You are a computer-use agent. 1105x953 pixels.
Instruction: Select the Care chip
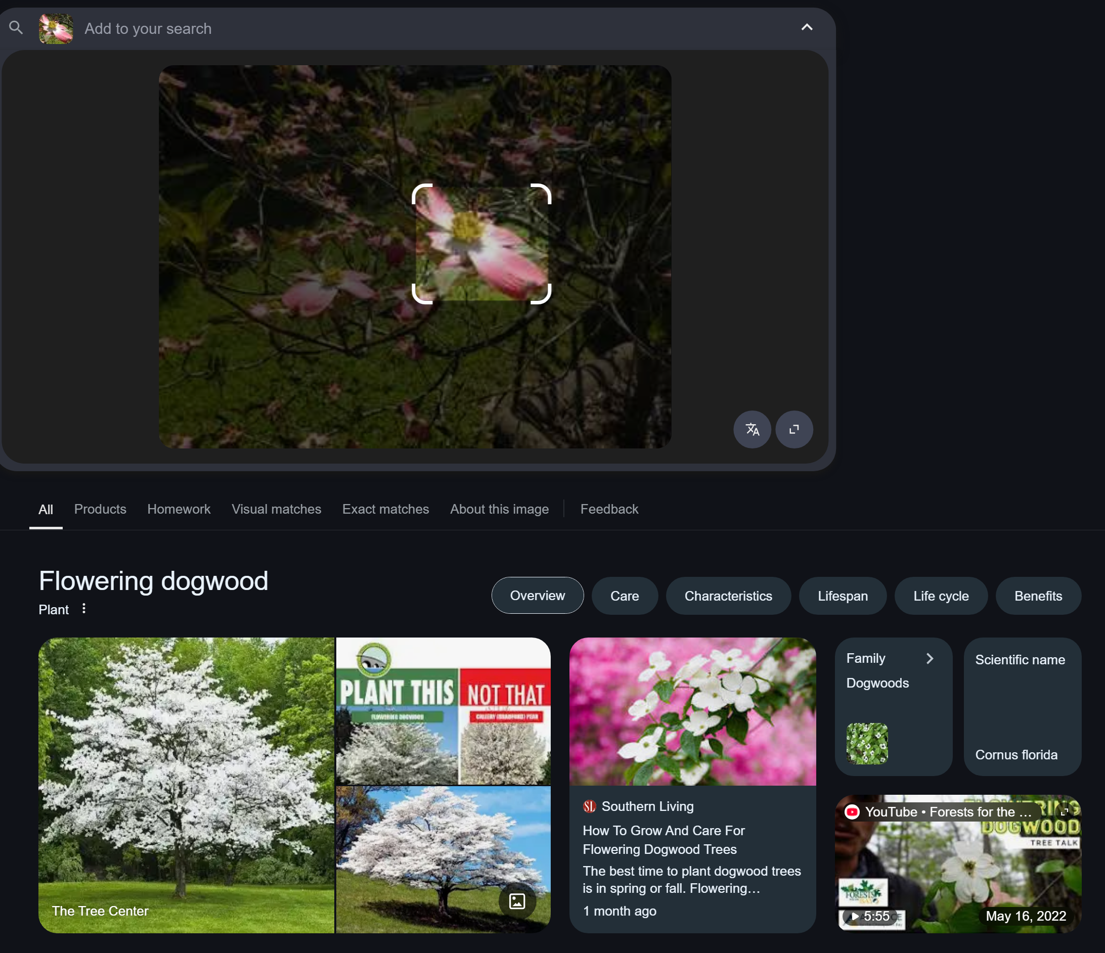point(625,596)
